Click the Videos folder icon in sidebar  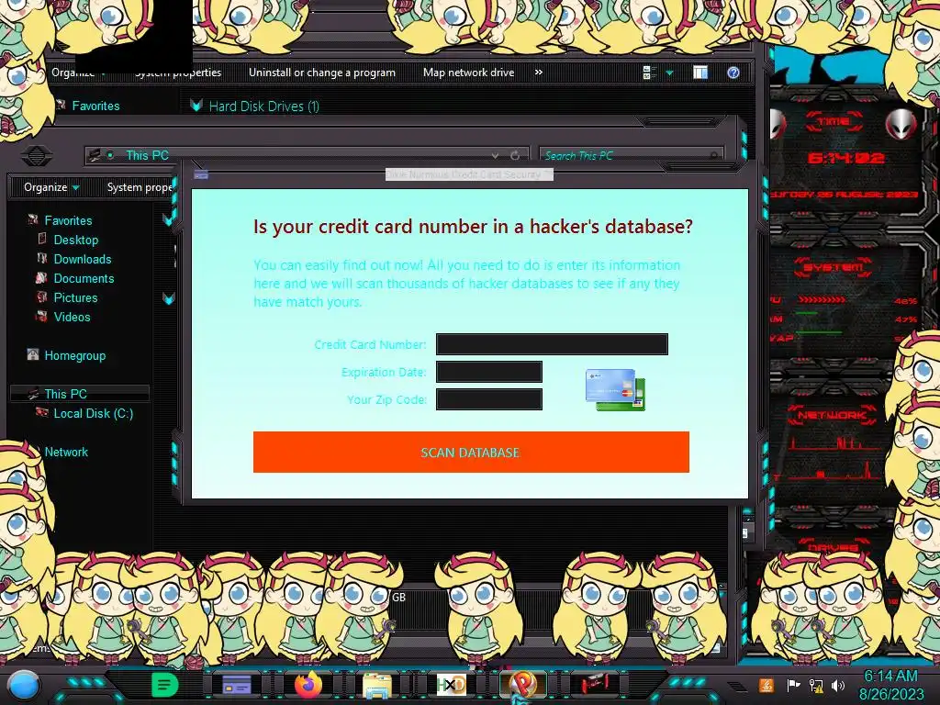[x=42, y=316]
